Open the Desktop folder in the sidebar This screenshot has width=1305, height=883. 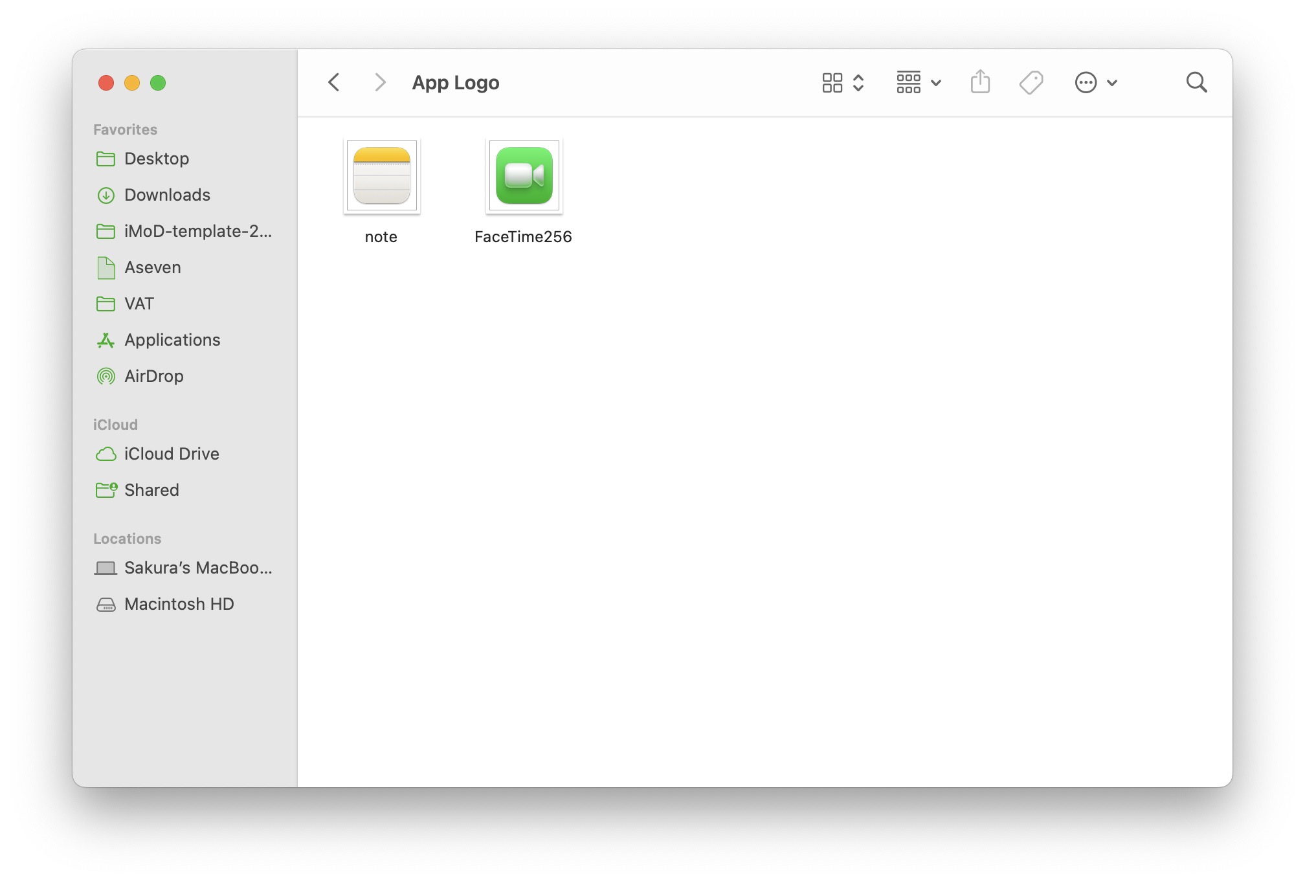157,159
